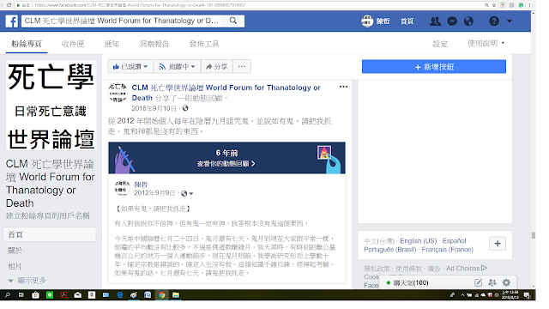Click the green circle extension icon in Chrome

[x=521, y=5]
